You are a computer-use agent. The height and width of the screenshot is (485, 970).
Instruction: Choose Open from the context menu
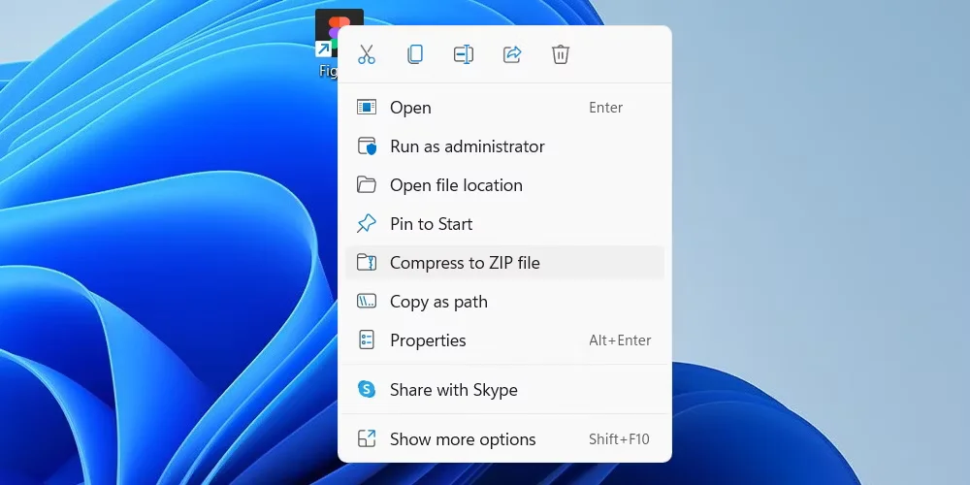(410, 108)
